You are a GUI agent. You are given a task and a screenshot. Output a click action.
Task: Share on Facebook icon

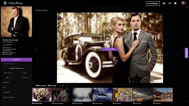pos(59,86)
